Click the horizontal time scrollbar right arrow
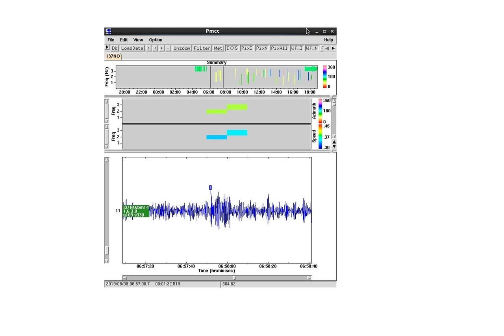The image size is (504, 336). coord(309,278)
